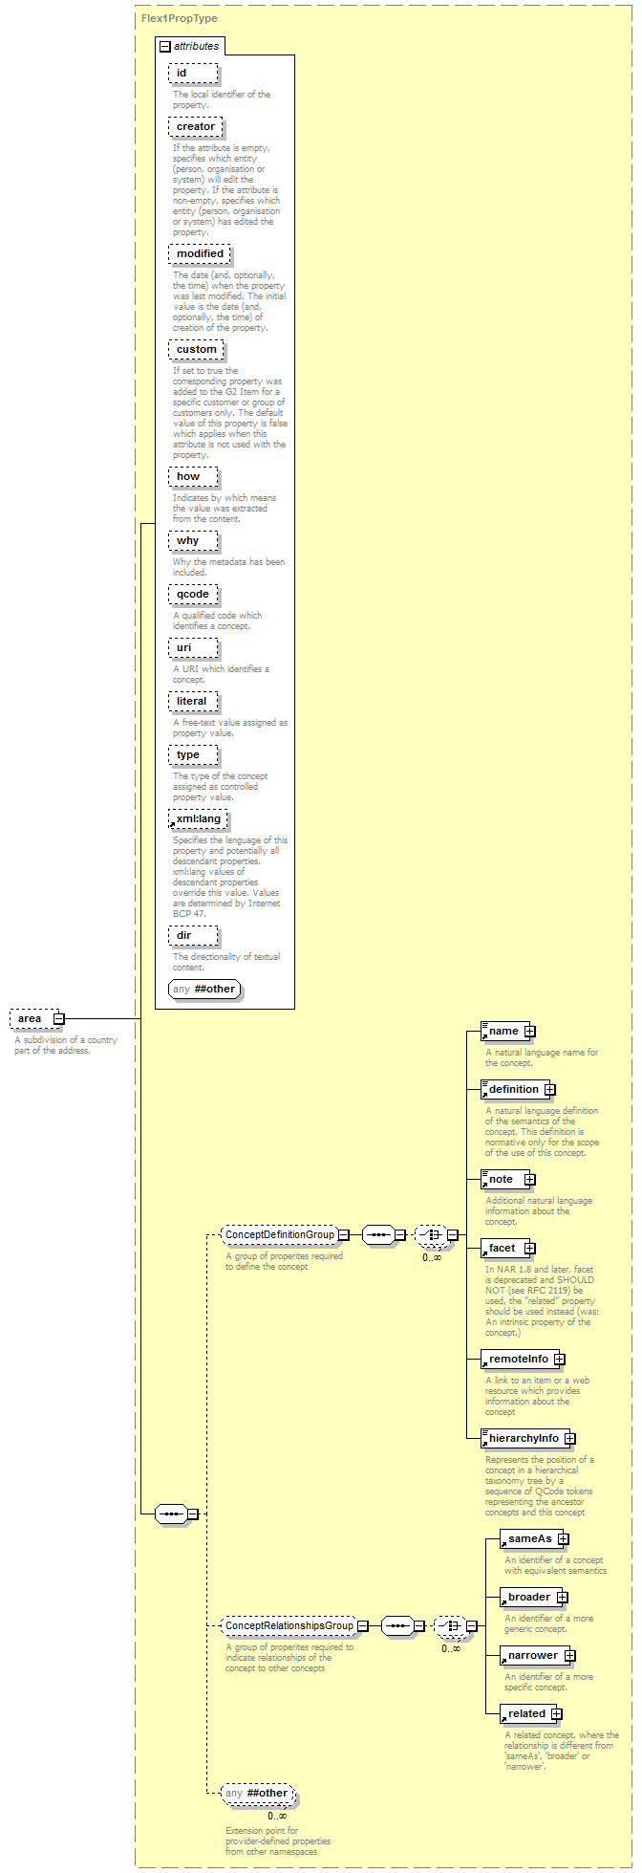Expand the narrower element plus icon

[x=568, y=1656]
